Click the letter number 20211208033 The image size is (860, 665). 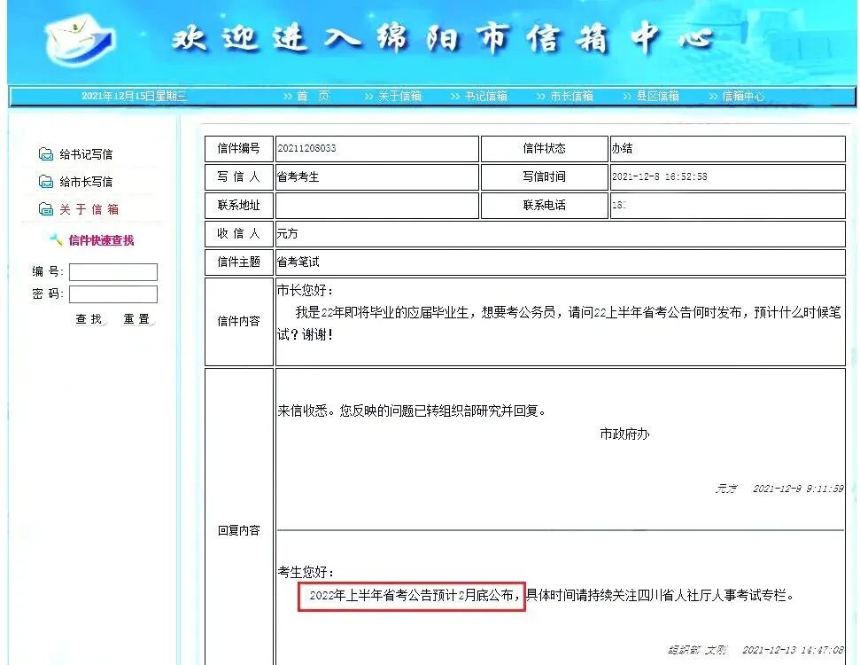tap(306, 148)
